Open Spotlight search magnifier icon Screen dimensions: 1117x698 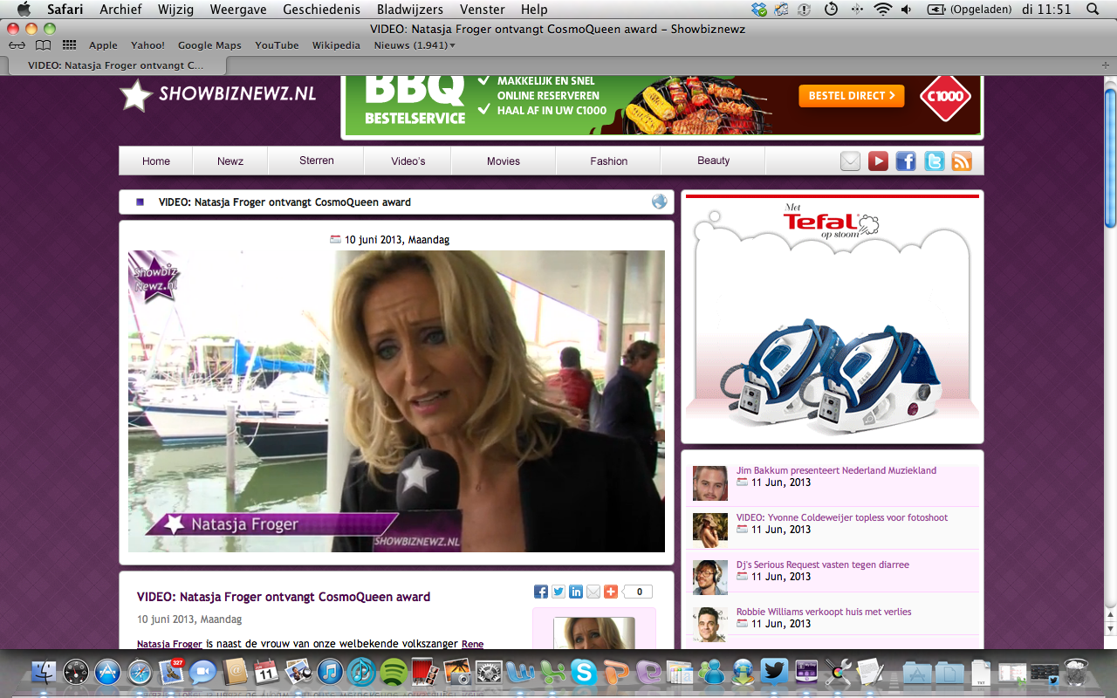1094,10
